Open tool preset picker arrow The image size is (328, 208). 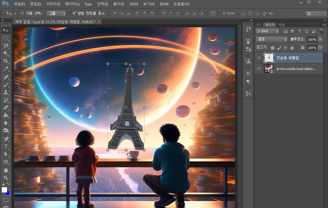point(15,13)
